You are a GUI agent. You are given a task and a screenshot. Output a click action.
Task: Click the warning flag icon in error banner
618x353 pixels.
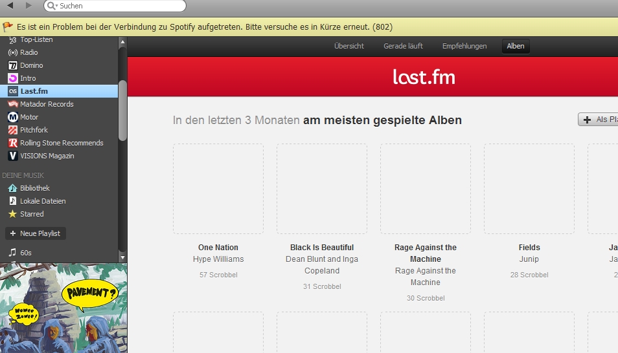pyautogui.click(x=8, y=27)
